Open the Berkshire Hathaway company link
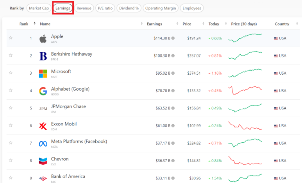Viewport: 302px width, 183px height. click(71, 54)
